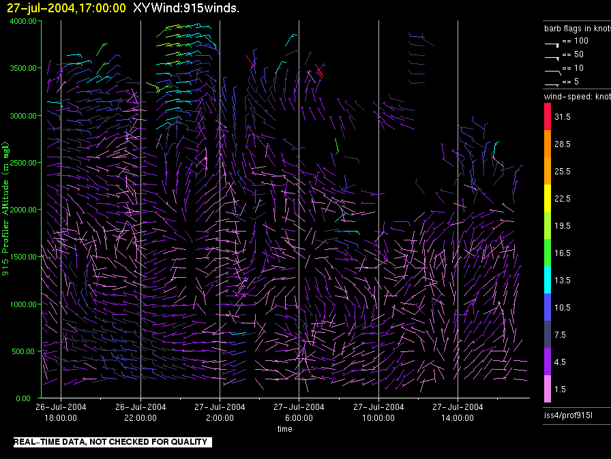Viewport: 611px width, 459px height.
Task: Click the 1000.00 altitude axis value
Action: click(x=23, y=304)
